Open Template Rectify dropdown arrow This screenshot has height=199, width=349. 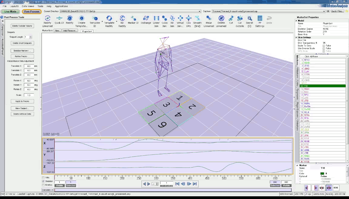(x=116, y=22)
